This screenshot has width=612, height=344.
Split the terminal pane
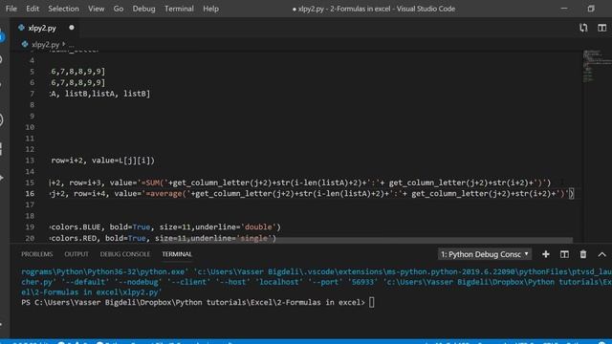564,254
